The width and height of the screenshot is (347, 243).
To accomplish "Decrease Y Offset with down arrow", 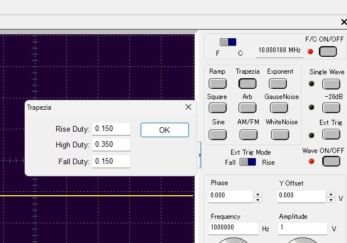I will (x=331, y=200).
